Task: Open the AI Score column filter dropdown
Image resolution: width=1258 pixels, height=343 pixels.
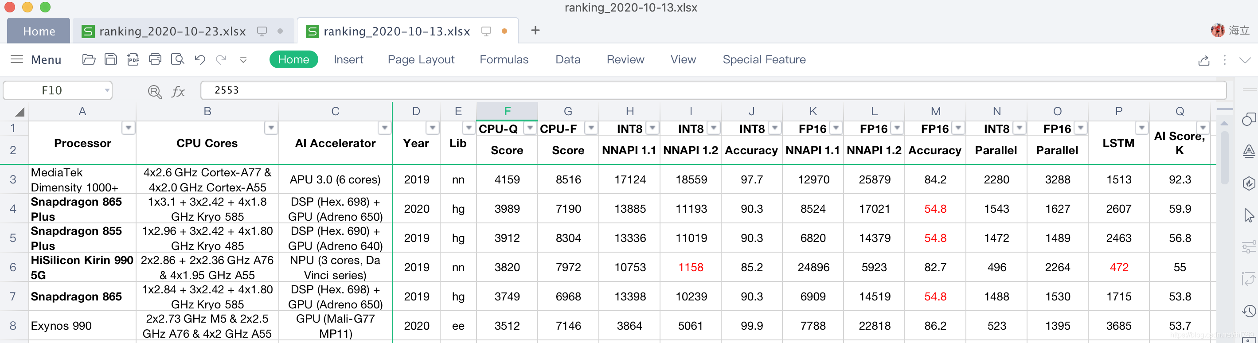Action: (x=1203, y=128)
